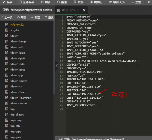Image resolution: width=152 pixels, height=140 pixels.
Task: Open 跳转行 go-to-line tool
Action: (96, 2)
